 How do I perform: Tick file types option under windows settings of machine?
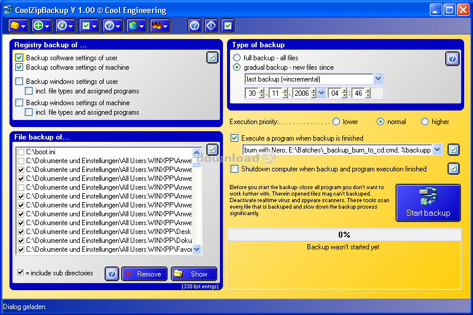coord(28,112)
